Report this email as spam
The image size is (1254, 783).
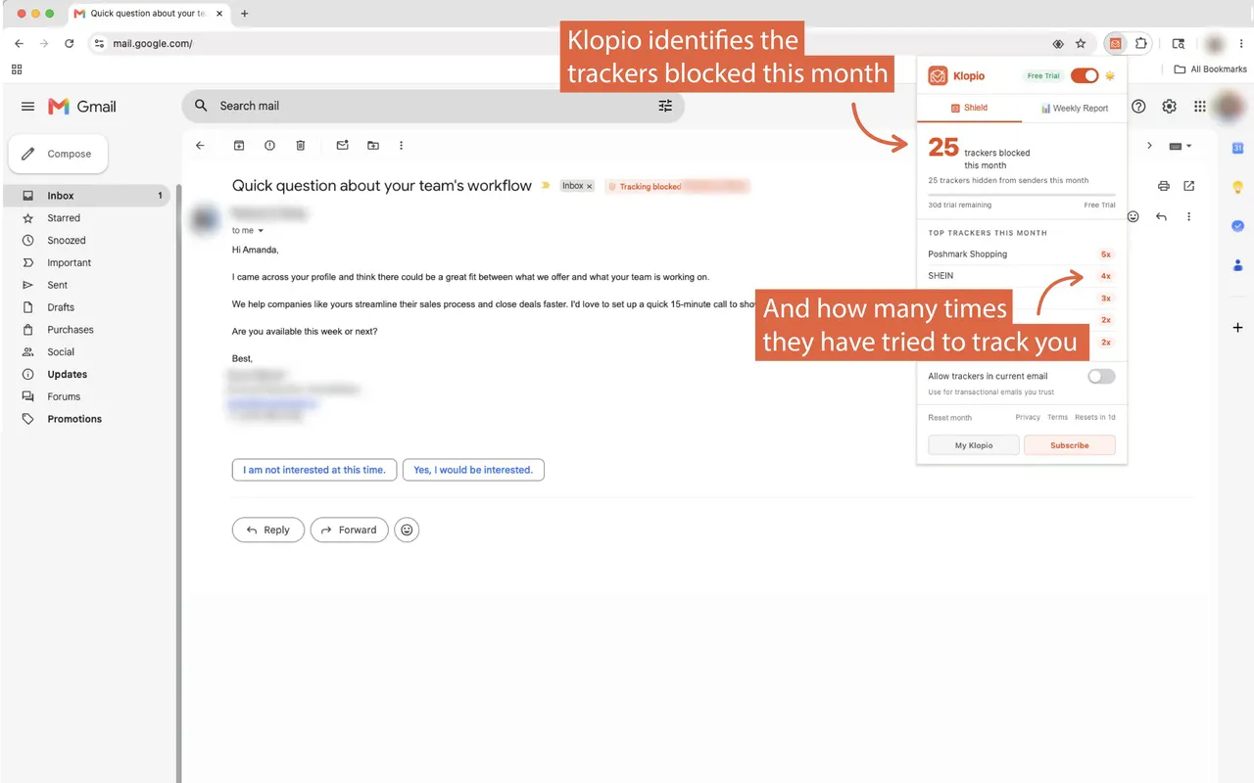[x=269, y=146]
